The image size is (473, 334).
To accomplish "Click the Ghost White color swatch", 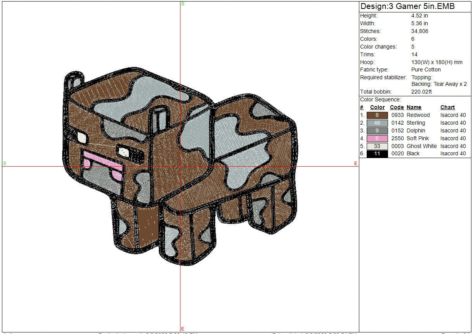I will (377, 146).
